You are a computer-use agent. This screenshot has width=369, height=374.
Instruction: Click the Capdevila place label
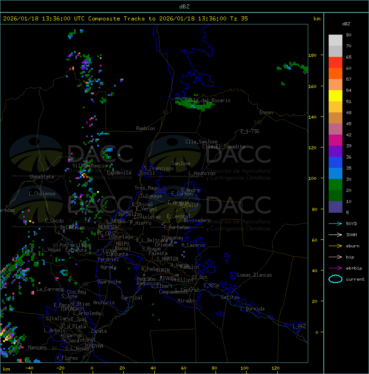pyautogui.click(x=119, y=173)
